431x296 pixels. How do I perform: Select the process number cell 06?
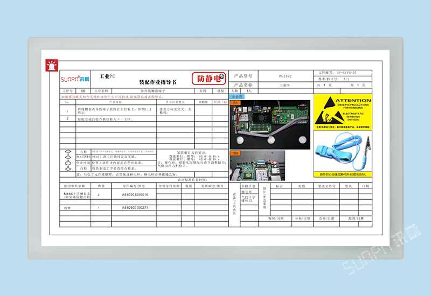point(83,91)
